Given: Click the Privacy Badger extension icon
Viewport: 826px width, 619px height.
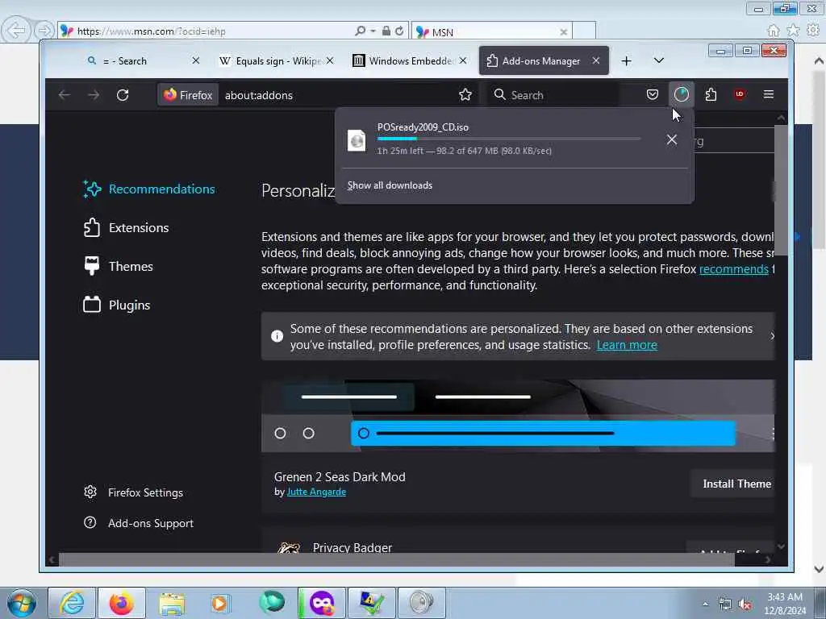Looking at the screenshot, I should tap(288, 547).
